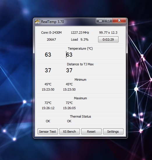The height and width of the screenshot is (160, 152).
Task: Click the first core temperature 63
Action: pyautogui.click(x=48, y=55)
